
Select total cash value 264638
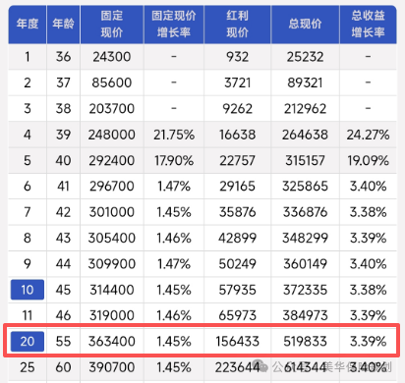(305, 135)
